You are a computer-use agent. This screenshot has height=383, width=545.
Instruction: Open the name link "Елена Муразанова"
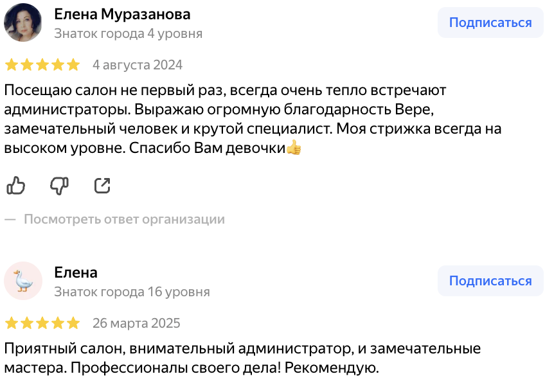tap(122, 14)
